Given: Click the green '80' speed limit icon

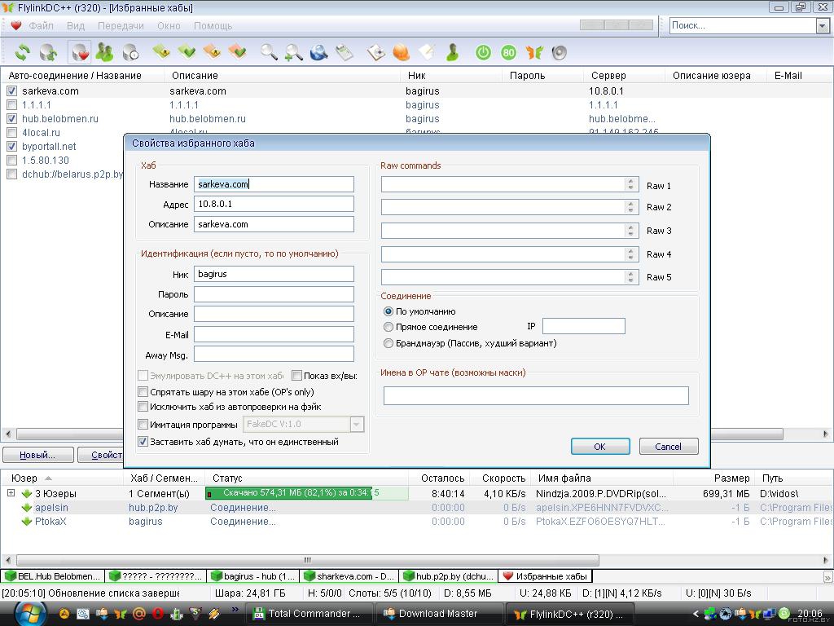Looking at the screenshot, I should coord(508,52).
